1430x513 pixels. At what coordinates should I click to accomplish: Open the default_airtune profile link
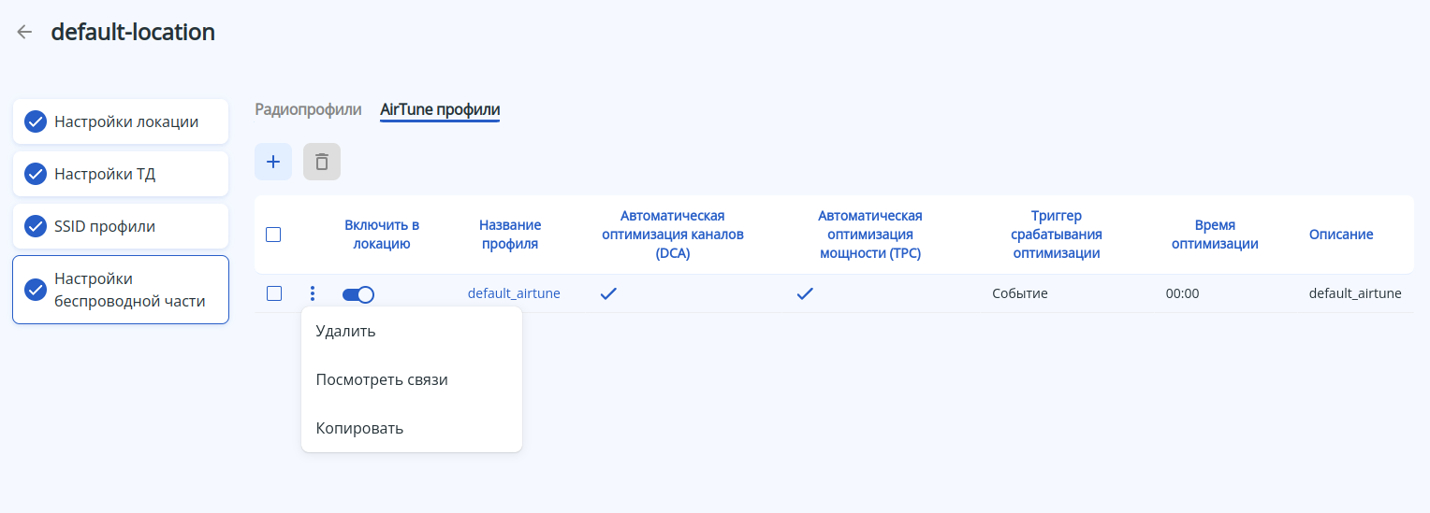point(514,293)
